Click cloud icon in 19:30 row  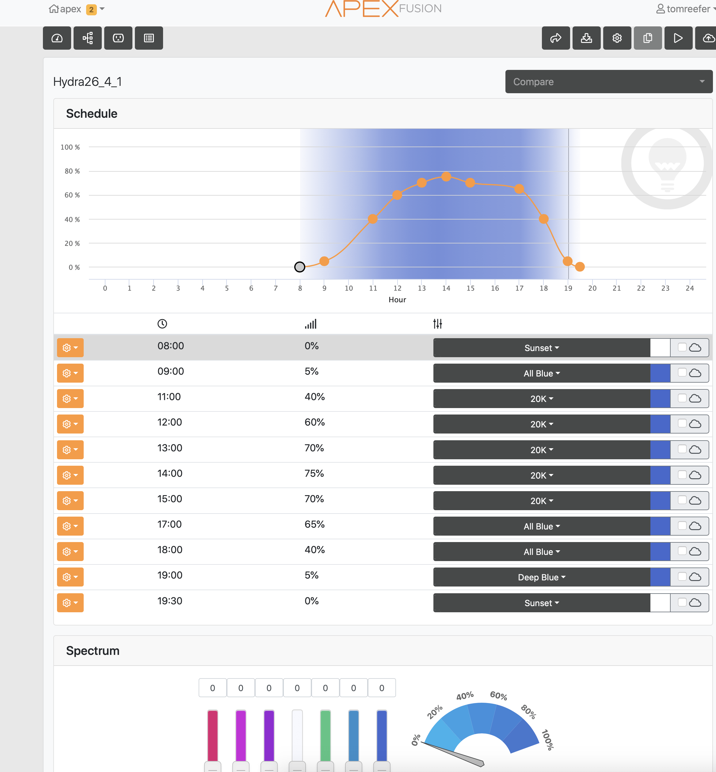695,603
